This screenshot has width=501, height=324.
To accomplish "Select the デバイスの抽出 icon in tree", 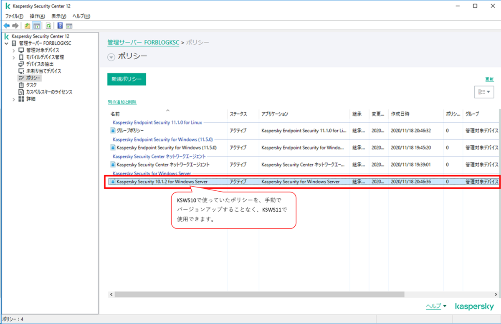I will [x=21, y=64].
